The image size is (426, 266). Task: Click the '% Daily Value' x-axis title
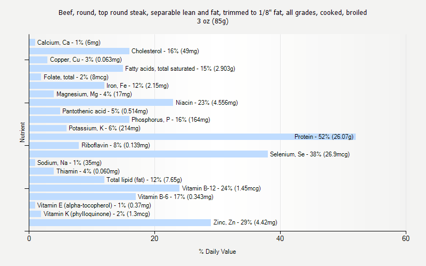217,252
